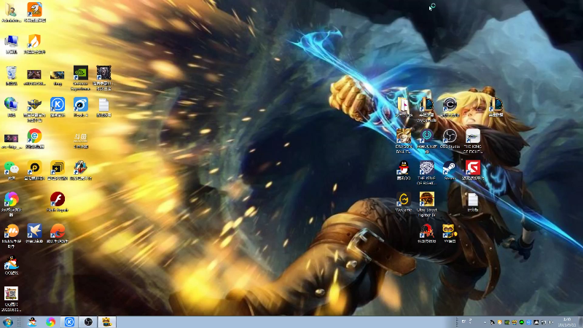Image resolution: width=583 pixels, height=328 pixels.
Task: Open the taskbar clock and date
Action: (x=567, y=322)
